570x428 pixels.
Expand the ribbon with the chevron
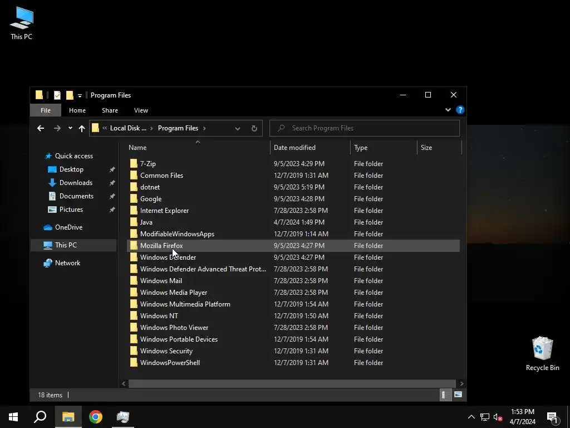click(x=448, y=110)
